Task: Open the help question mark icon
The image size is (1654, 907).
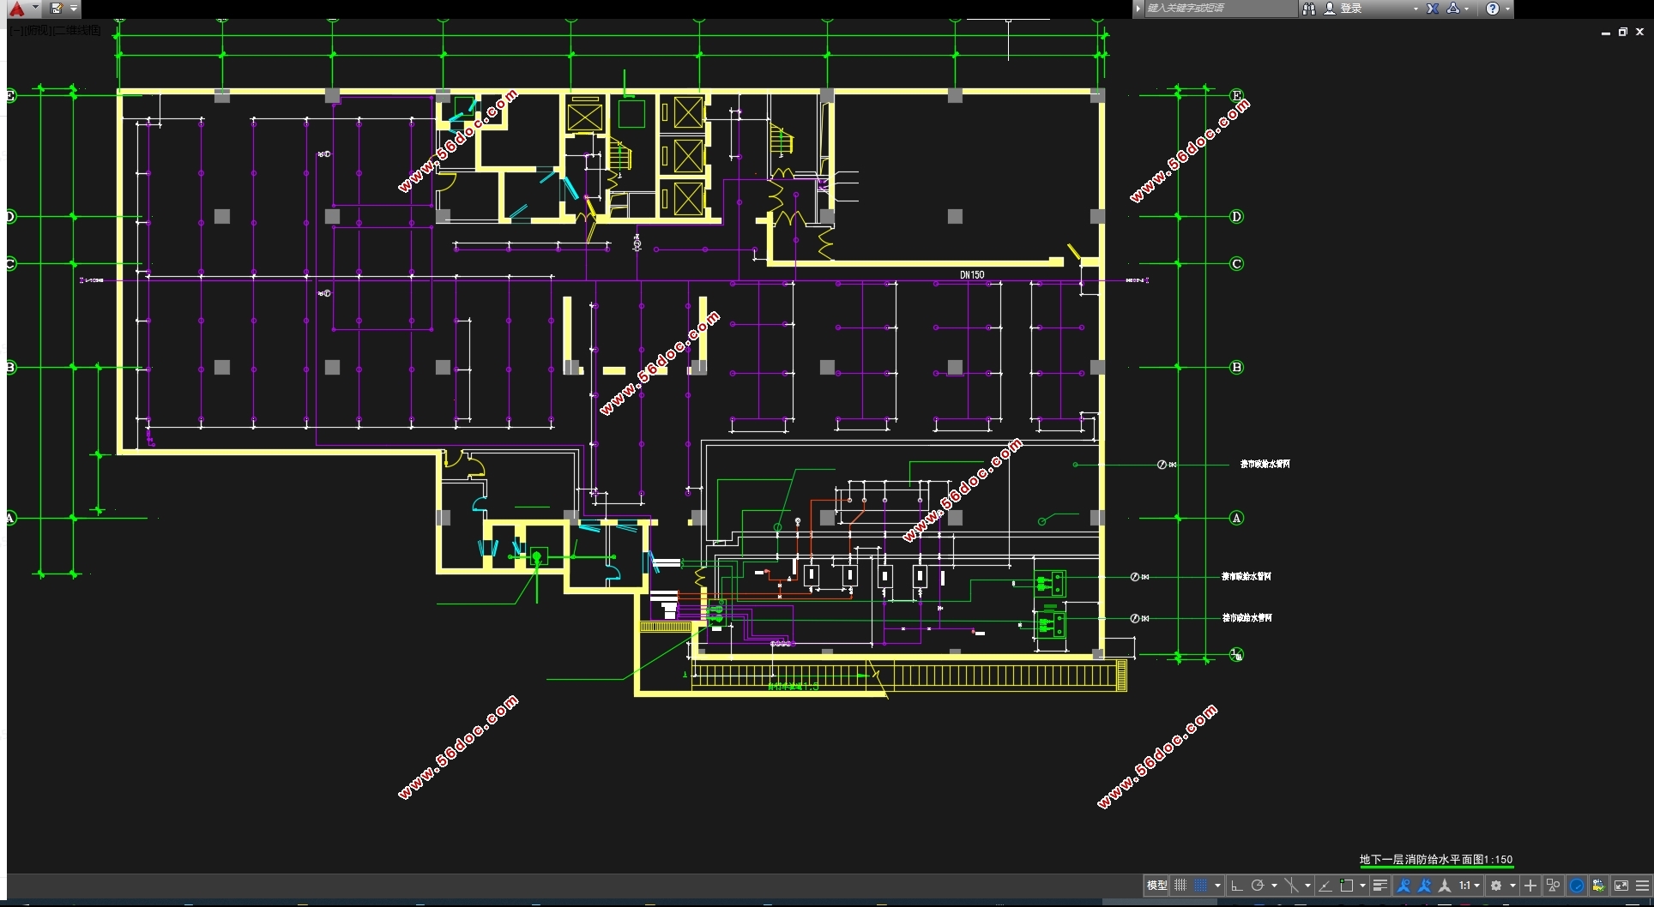Action: pos(1493,9)
